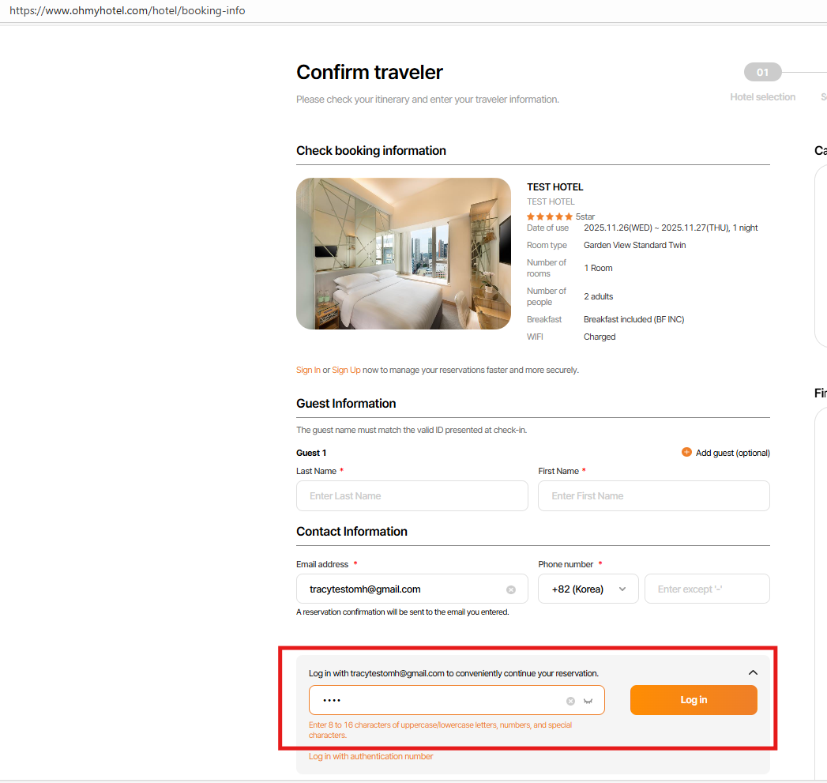827x783 pixels.
Task: Click the Add guest (optional) label
Action: (732, 453)
